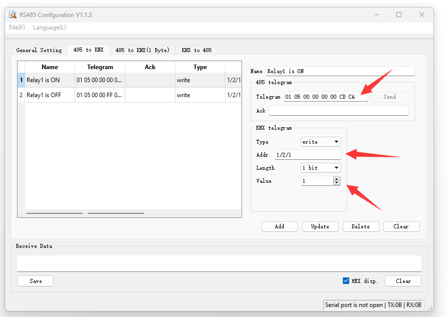Viewport: 448px width, 317px height.
Task: Click the Addr. field containing 1/2/1
Action: click(307, 155)
